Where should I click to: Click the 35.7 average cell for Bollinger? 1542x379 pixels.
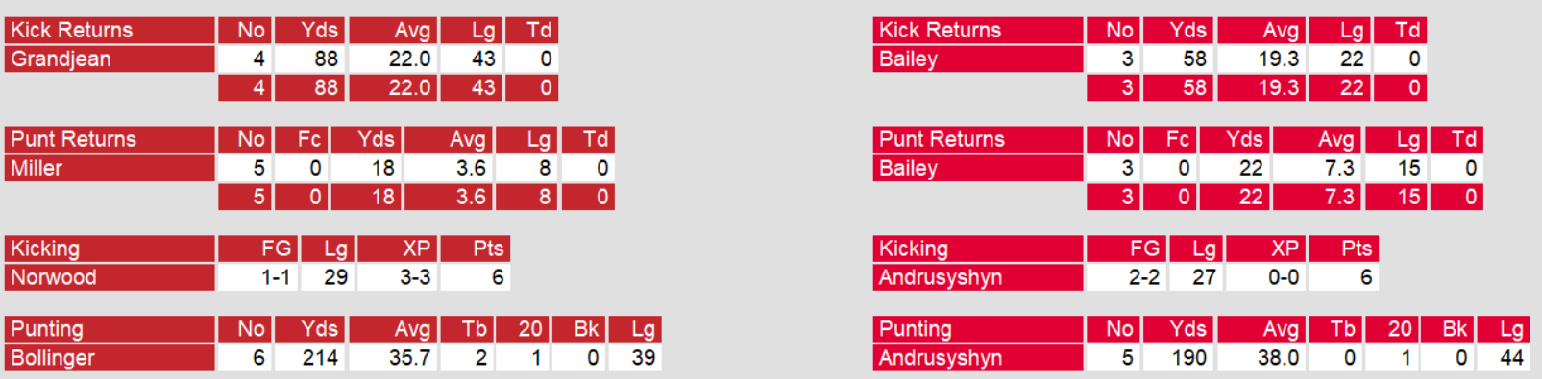click(x=393, y=358)
